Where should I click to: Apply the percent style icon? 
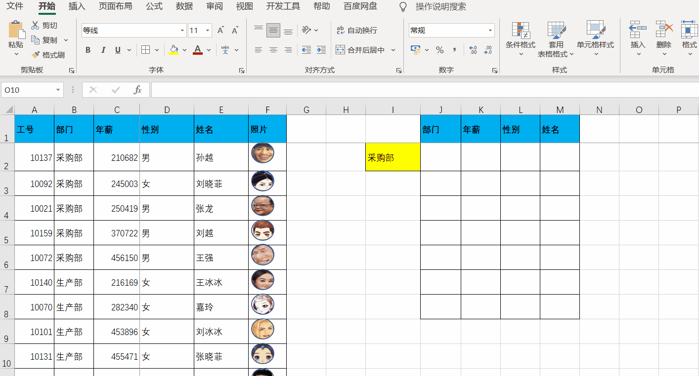click(x=439, y=50)
